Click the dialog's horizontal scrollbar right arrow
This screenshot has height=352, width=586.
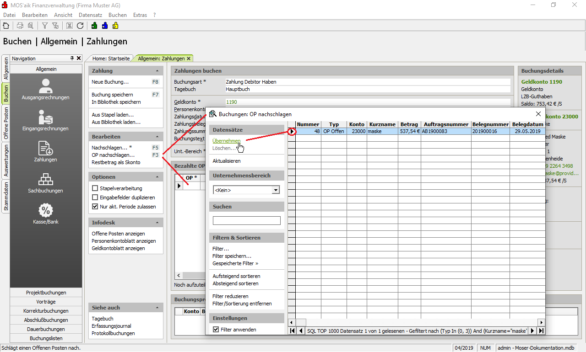click(x=541, y=322)
